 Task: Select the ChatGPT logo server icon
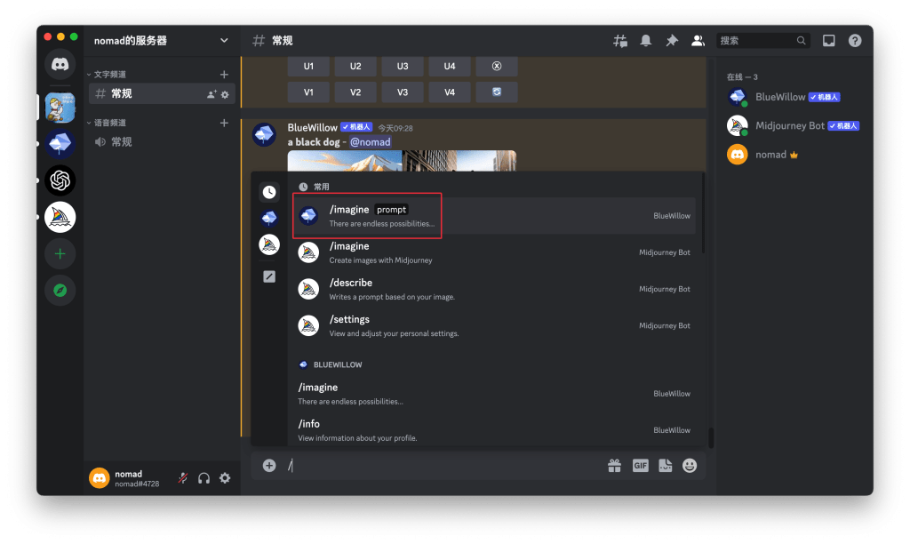pyautogui.click(x=60, y=180)
